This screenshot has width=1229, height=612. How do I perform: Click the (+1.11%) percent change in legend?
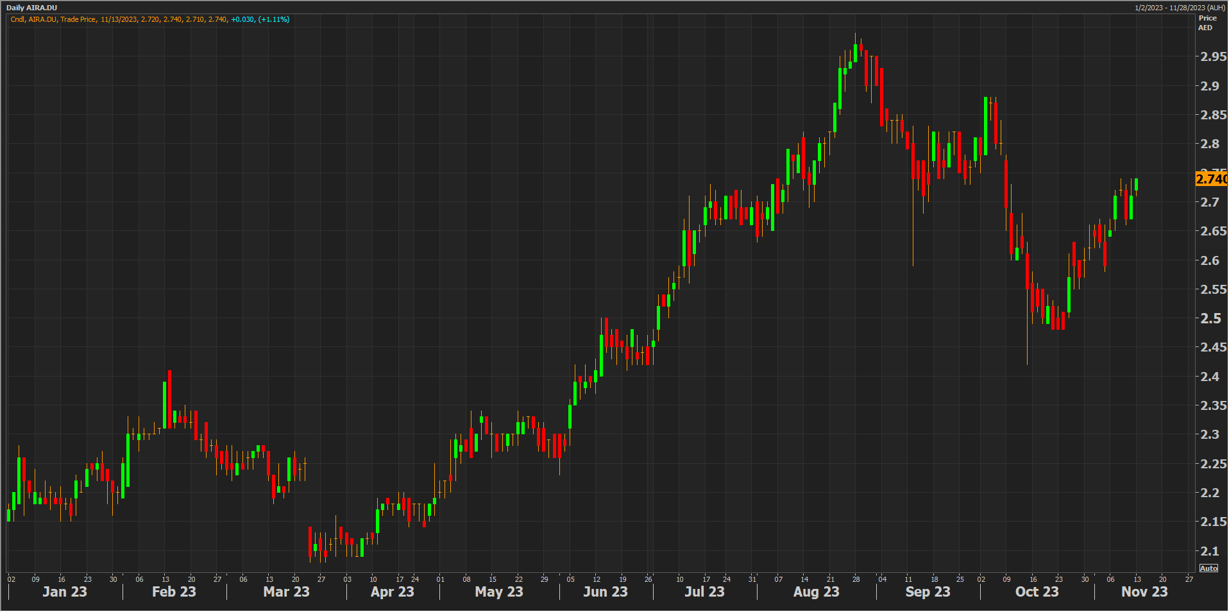pyautogui.click(x=274, y=19)
